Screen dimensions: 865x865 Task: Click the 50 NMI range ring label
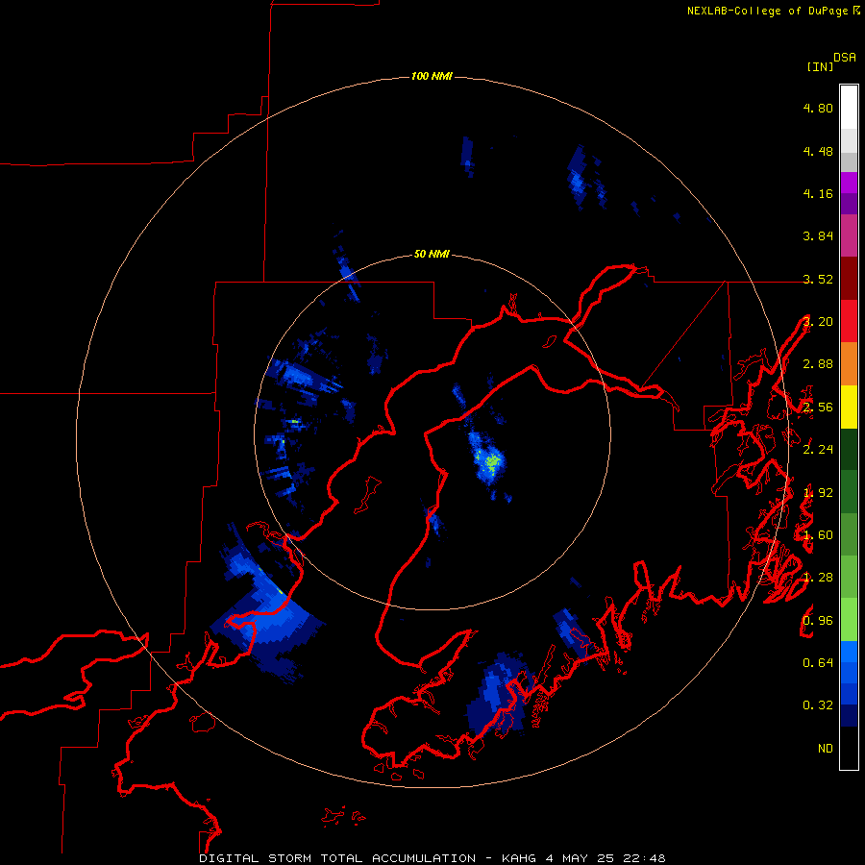432,255
